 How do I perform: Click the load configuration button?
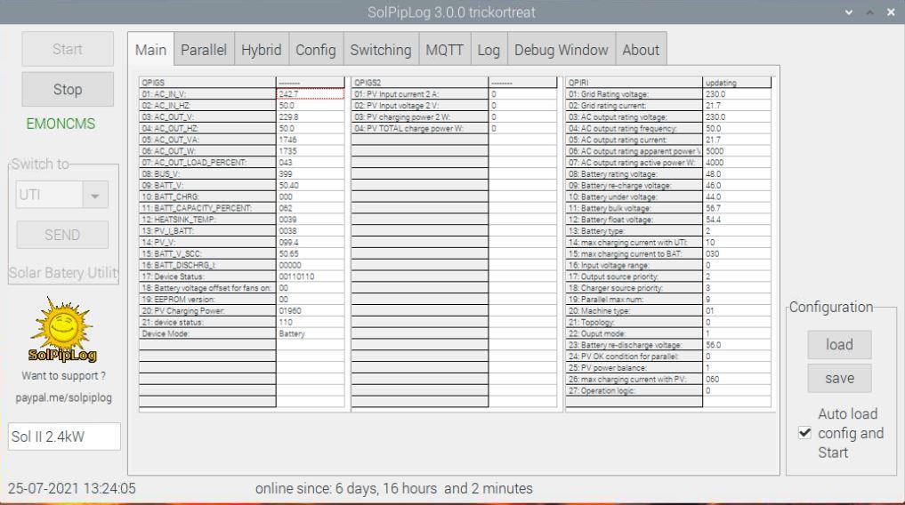tap(839, 345)
